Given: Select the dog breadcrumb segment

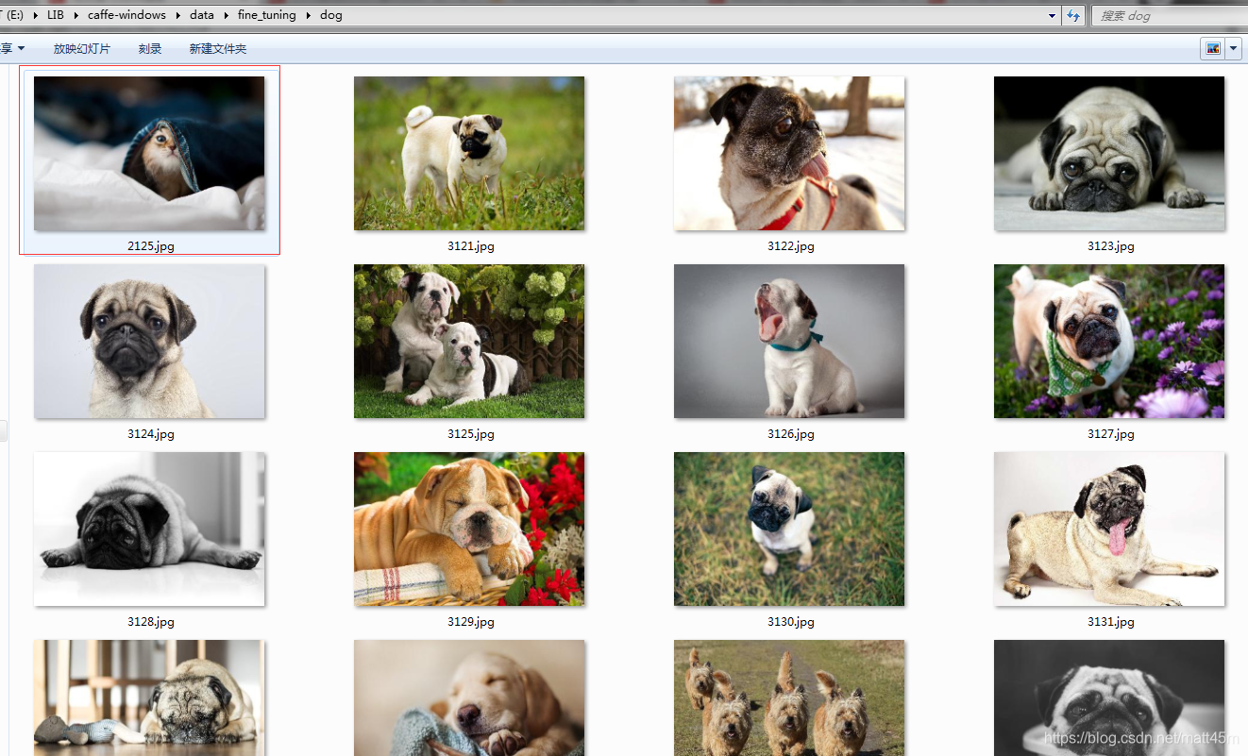Looking at the screenshot, I should 331,15.
